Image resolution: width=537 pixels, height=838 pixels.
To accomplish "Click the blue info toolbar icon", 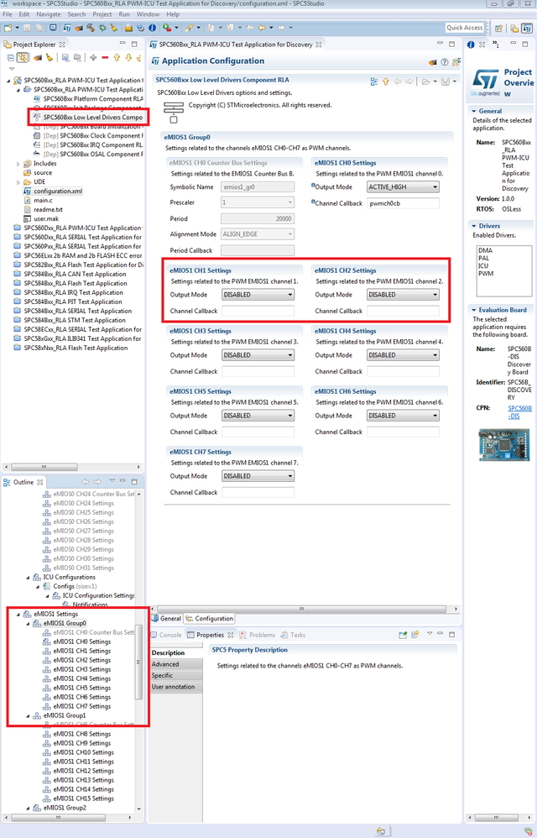I will tap(152, 28).
